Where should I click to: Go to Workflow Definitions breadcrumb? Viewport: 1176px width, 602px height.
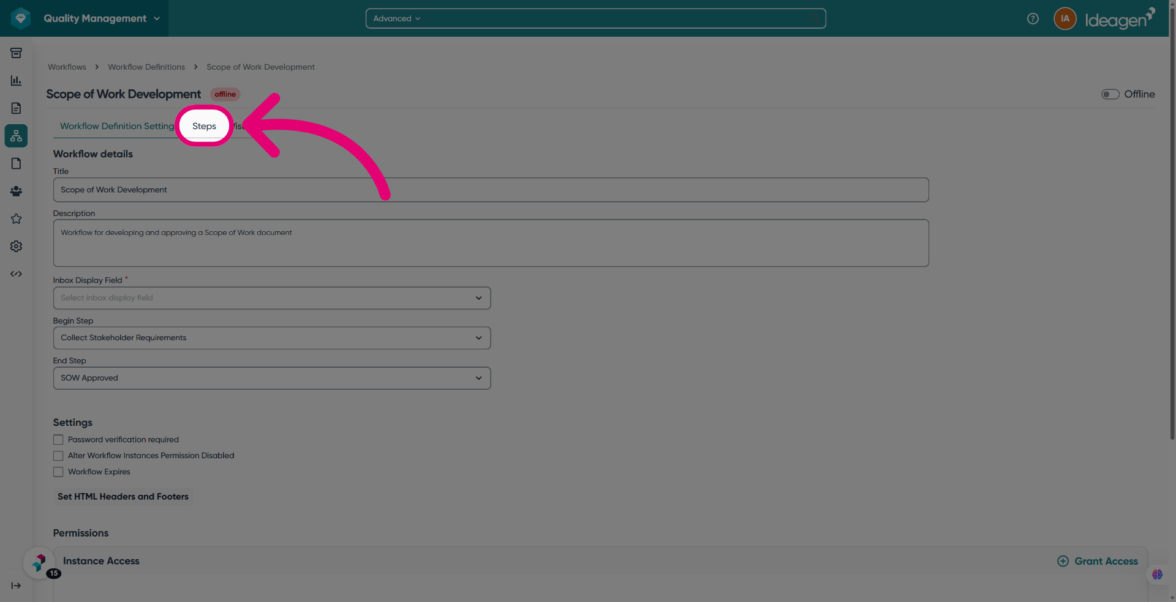pos(146,67)
